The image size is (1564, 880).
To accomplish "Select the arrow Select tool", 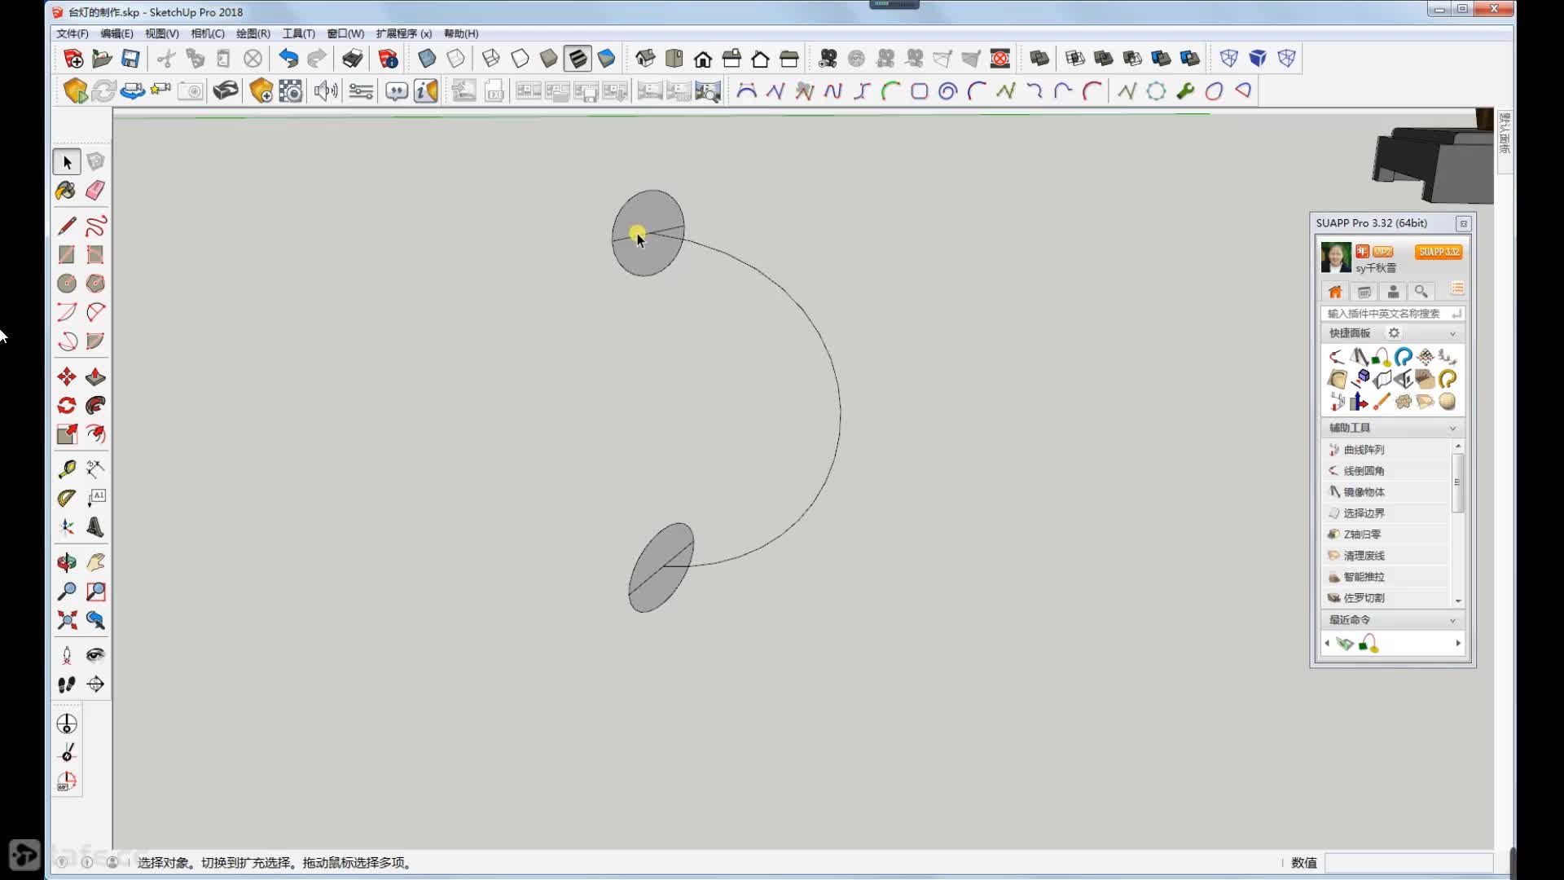I will 67,162.
